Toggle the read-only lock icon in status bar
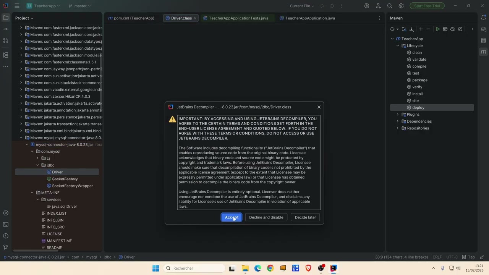Screen dimensions: 489x275 [x=482, y=257]
